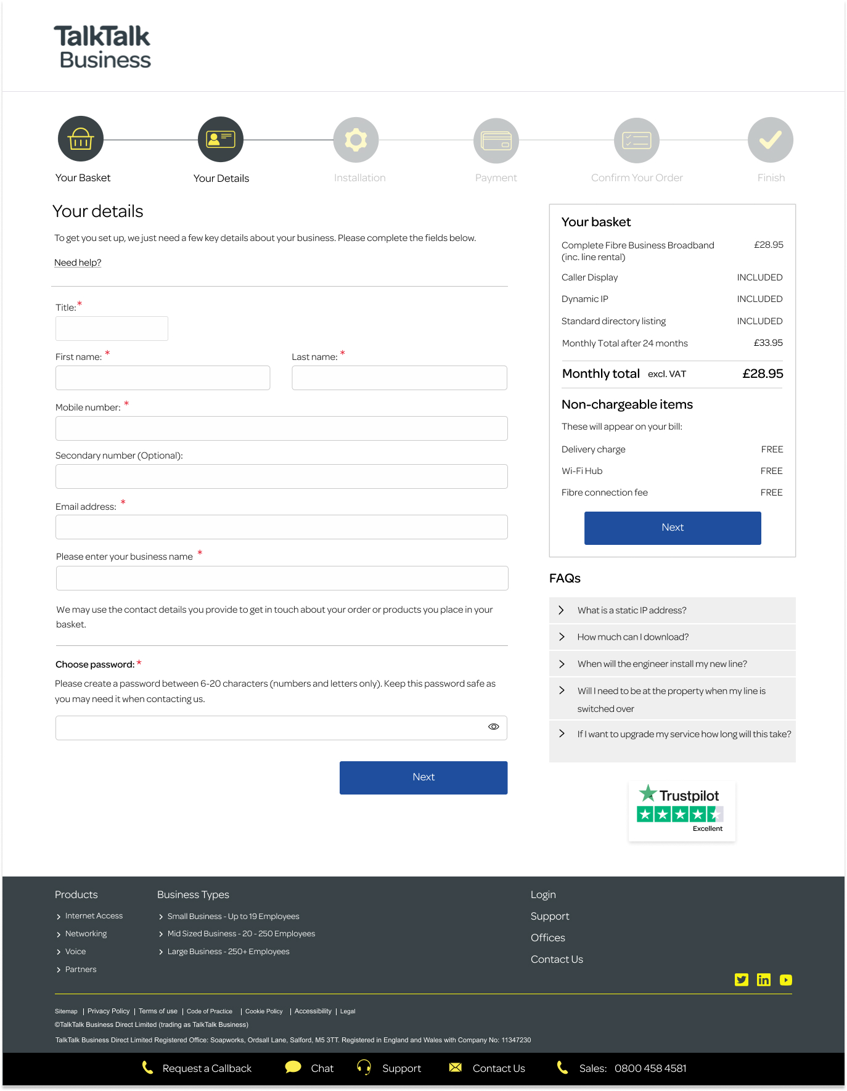847x1091 pixels.
Task: Open the 'Need help?' link
Action: pos(78,263)
